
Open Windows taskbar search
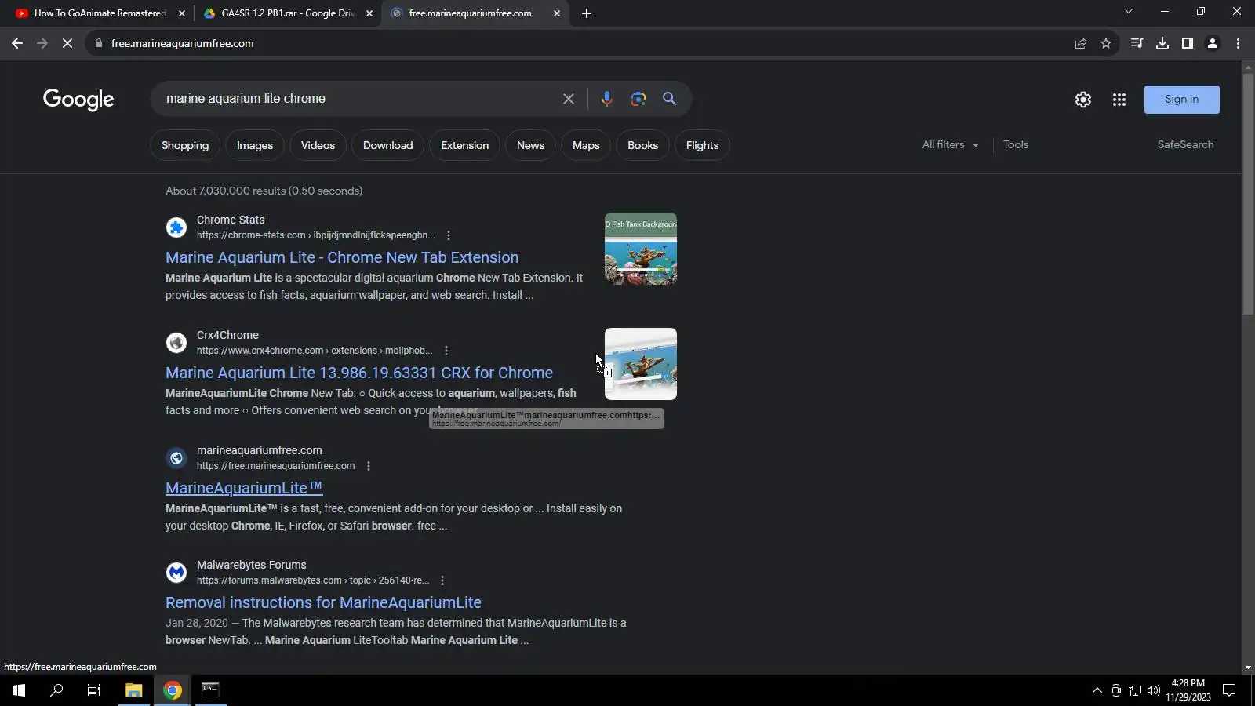coord(56,690)
